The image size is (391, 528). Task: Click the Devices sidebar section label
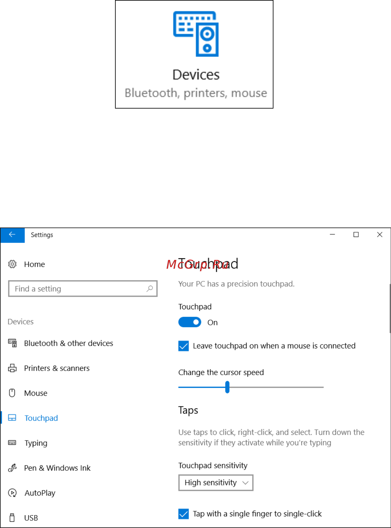(x=21, y=322)
